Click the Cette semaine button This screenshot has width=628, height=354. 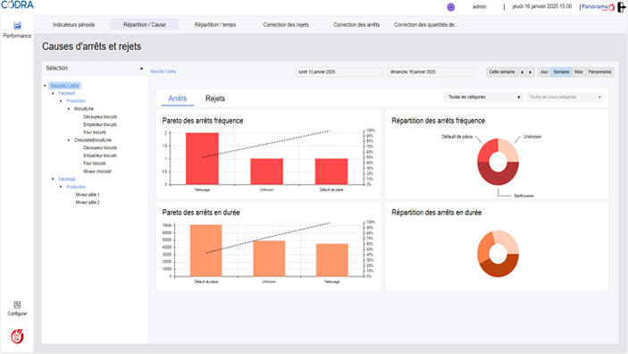[502, 72]
